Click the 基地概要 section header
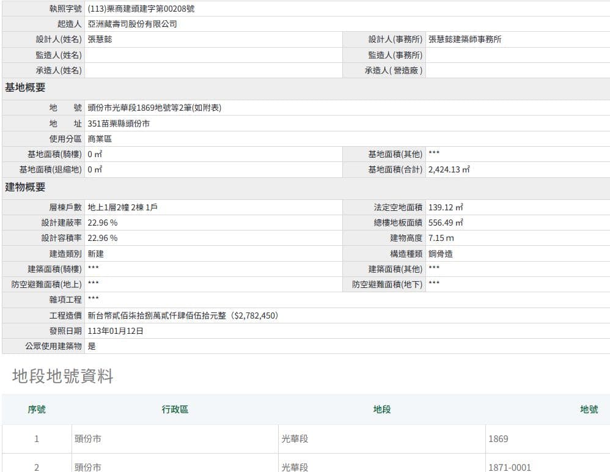This screenshot has height=472, width=610. coord(25,87)
